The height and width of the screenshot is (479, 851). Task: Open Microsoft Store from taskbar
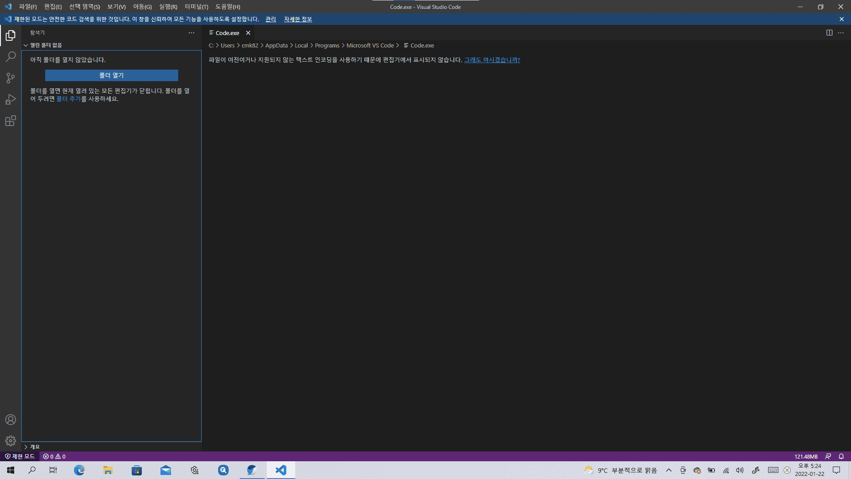click(x=137, y=470)
